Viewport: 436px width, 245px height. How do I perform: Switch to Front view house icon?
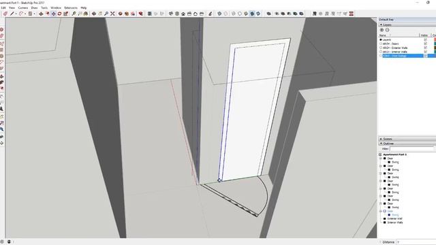(x=183, y=14)
